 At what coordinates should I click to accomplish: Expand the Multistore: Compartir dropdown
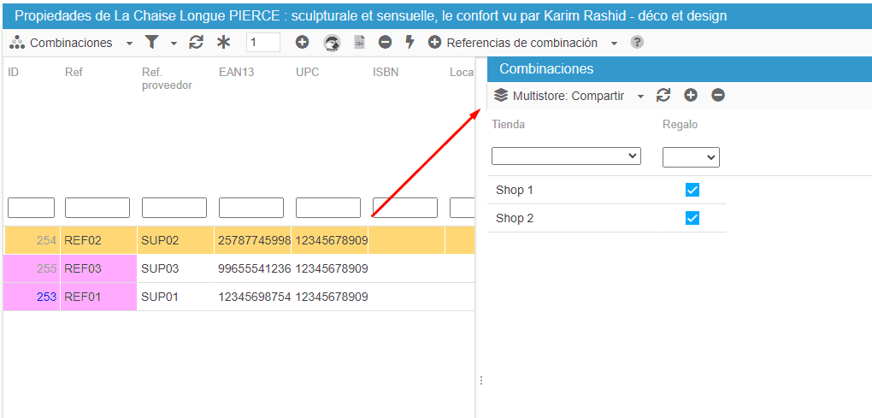click(x=640, y=96)
